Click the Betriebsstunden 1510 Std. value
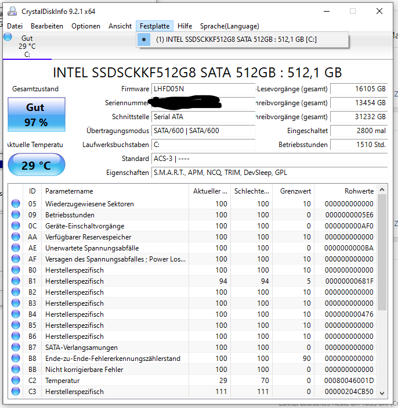 click(359, 145)
